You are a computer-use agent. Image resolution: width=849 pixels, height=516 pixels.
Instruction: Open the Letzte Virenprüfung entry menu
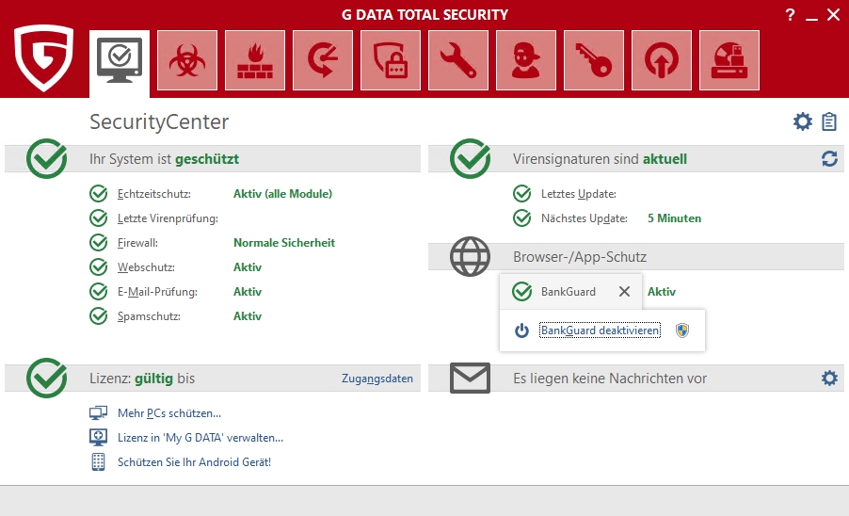[168, 218]
